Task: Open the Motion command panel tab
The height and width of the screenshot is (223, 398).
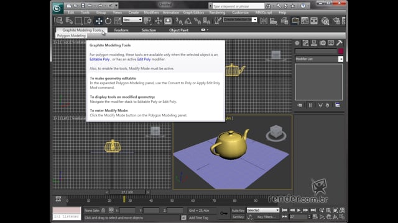Action: pos(323,43)
